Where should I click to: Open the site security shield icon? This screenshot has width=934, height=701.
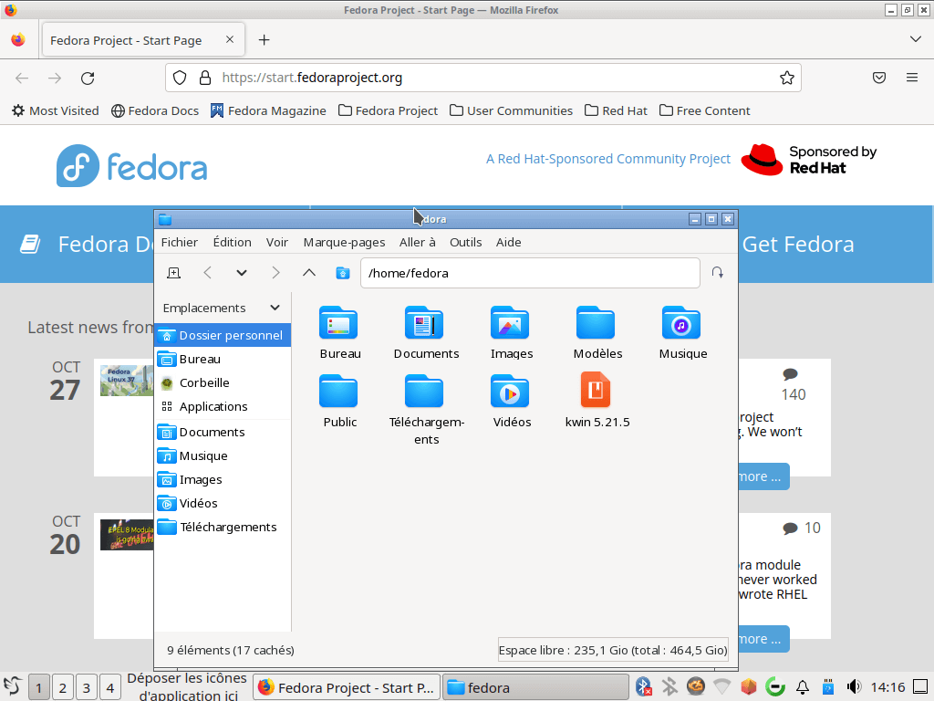[x=180, y=78]
